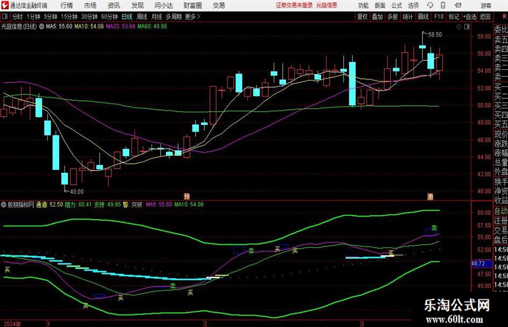
Task: Open the 问小达 menu
Action: tap(163, 5)
